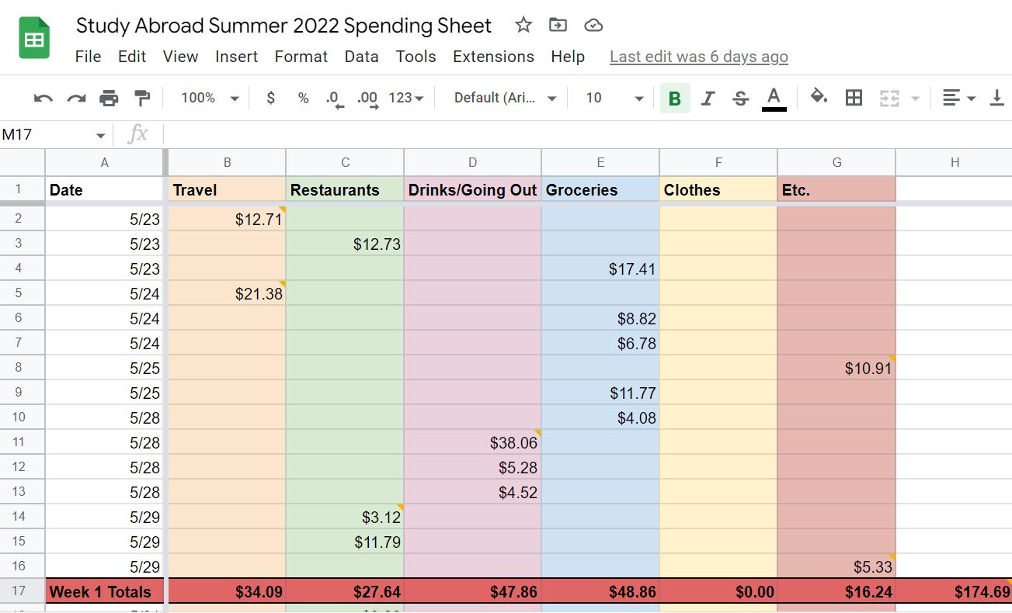The width and height of the screenshot is (1012, 613).
Task: Toggle strikethrough formatting
Action: 740,98
